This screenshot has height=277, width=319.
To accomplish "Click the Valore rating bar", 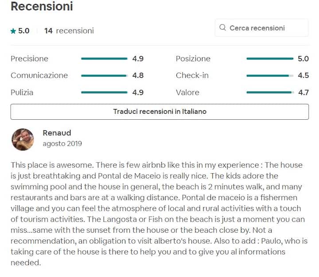I will click(269, 92).
